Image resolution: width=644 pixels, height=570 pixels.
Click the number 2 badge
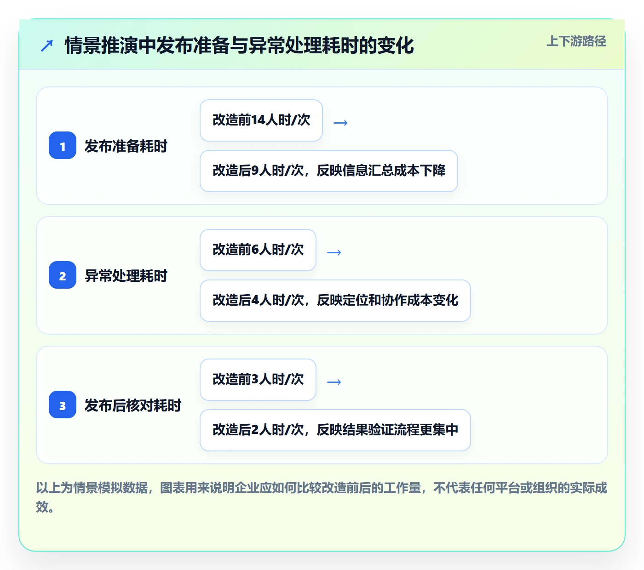click(63, 275)
